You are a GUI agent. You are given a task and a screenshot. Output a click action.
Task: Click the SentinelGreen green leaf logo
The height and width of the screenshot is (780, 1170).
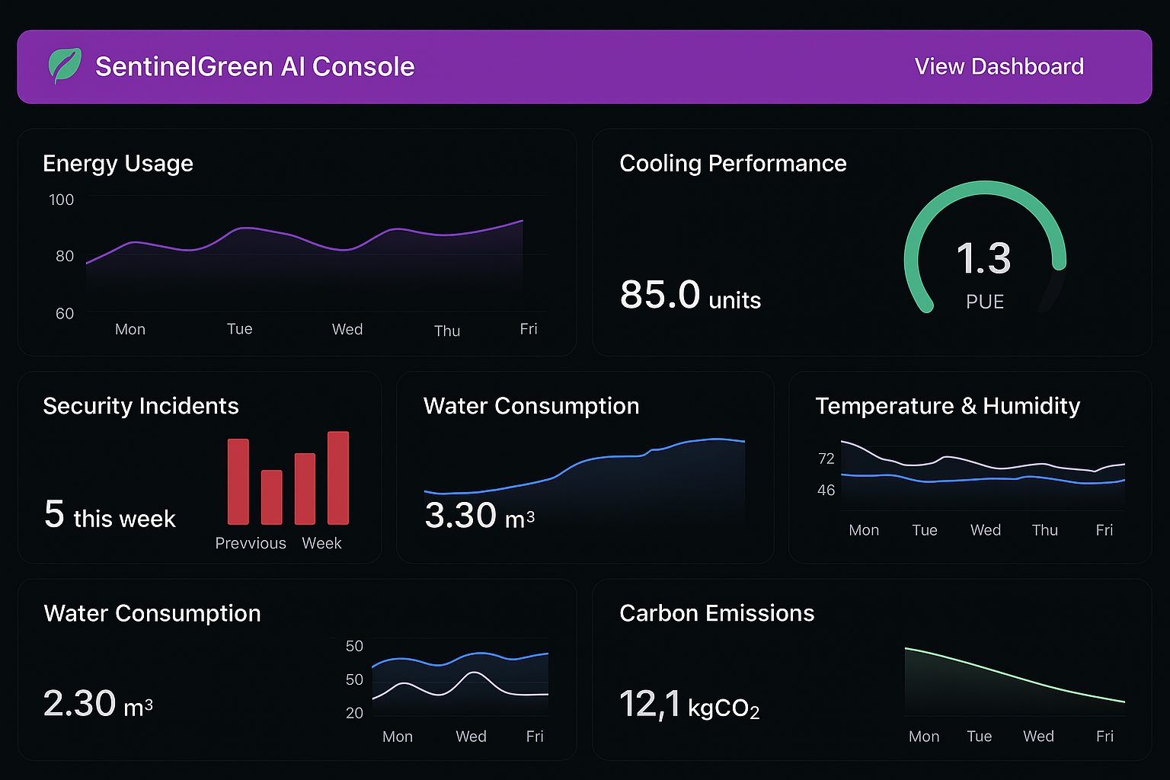[x=65, y=66]
